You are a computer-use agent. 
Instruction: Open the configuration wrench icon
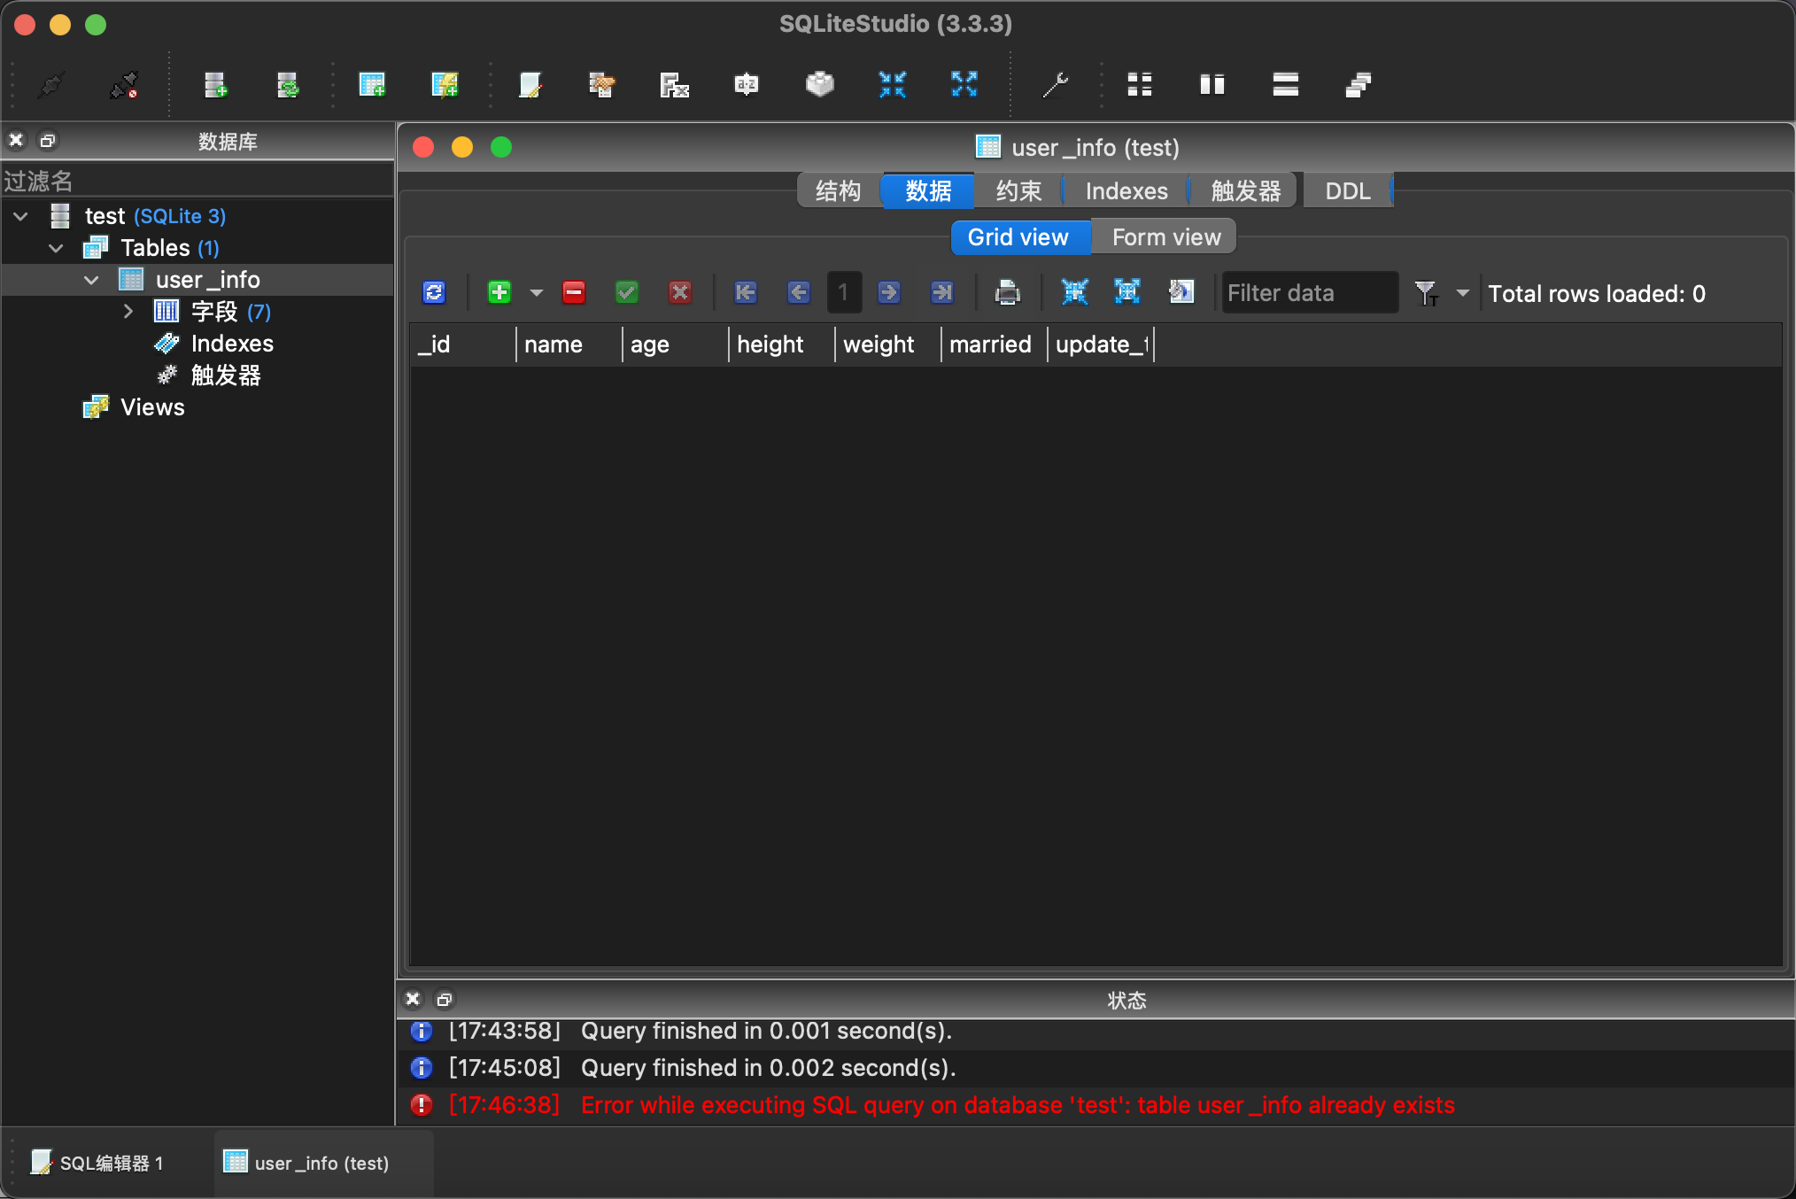[1056, 84]
